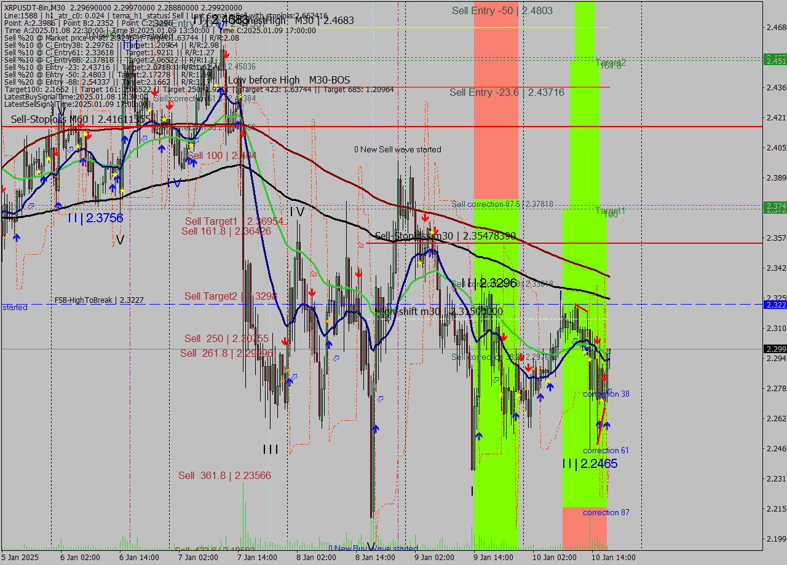Image resolution: width=787 pixels, height=565 pixels.
Task: Click the 'Sell correction 87.5 | 2.37818' label
Action: point(502,204)
